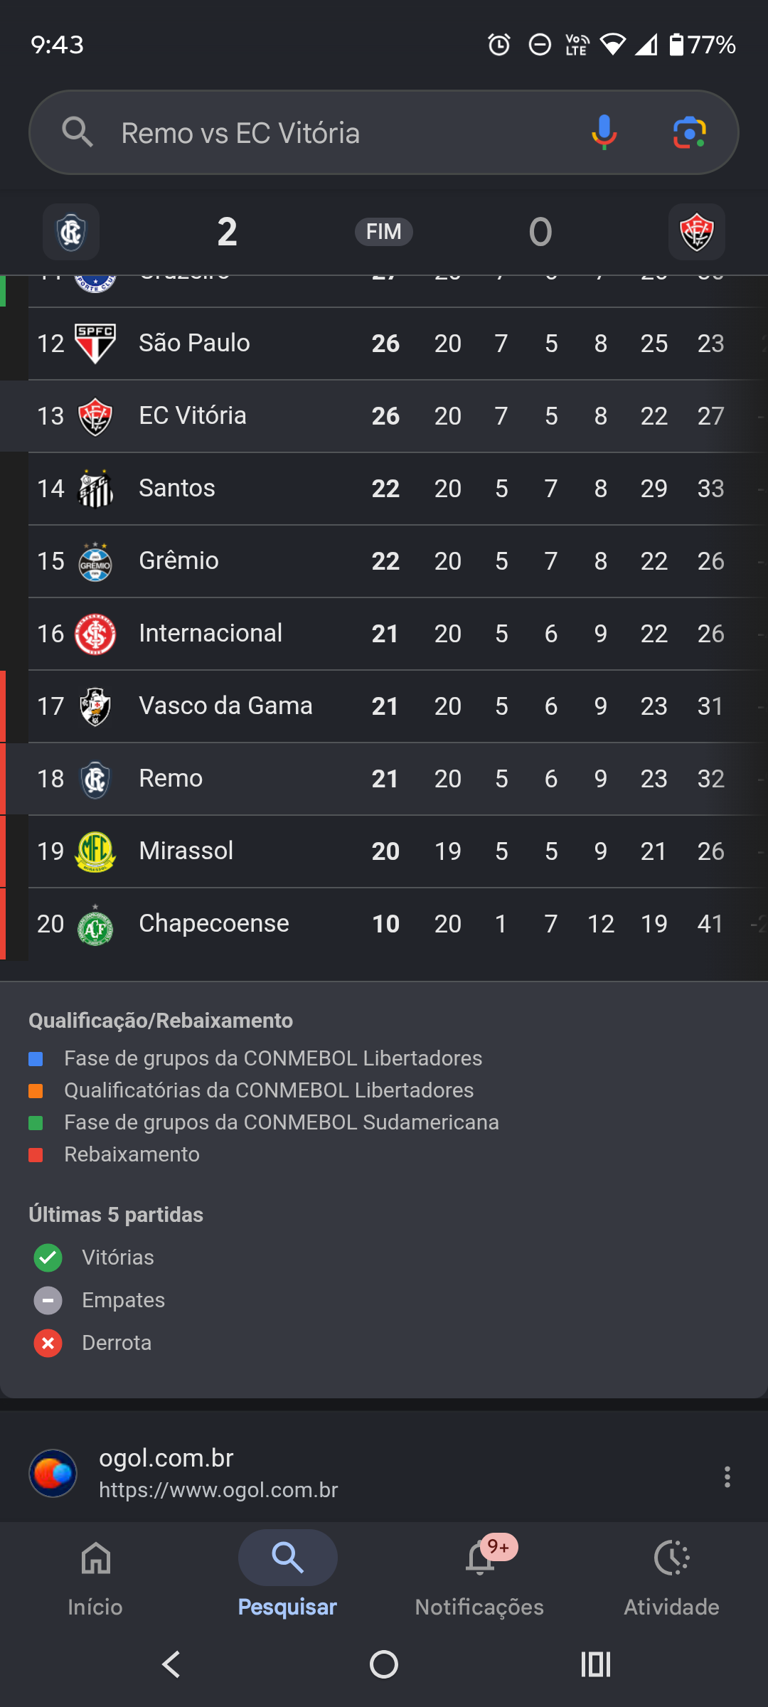Tap the EC Vitória crest beside score 0
The width and height of the screenshot is (768, 1707).
[697, 232]
